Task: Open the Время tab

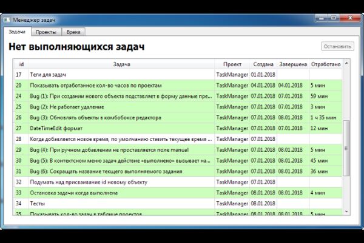Action: (73, 32)
